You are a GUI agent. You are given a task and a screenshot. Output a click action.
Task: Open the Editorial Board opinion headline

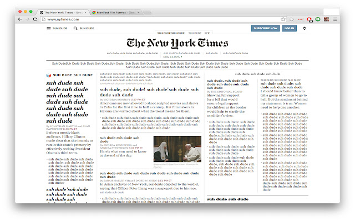[228, 84]
